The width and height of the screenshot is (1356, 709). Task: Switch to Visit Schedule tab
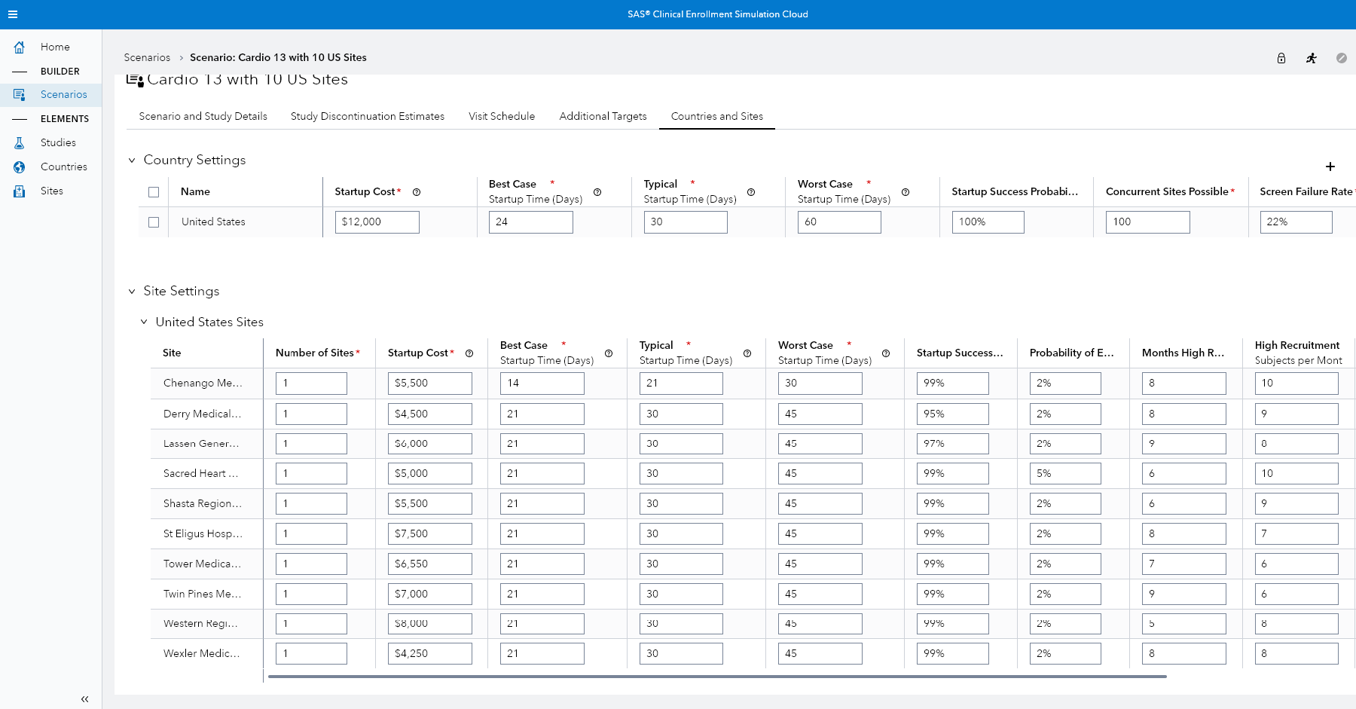tap(501, 116)
